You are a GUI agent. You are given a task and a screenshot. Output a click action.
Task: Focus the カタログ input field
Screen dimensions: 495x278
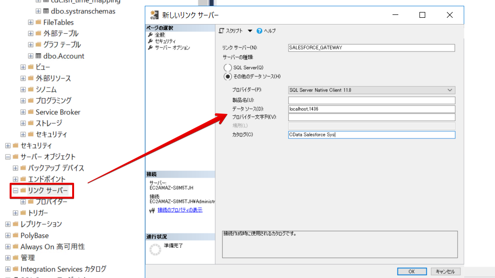[371, 135]
